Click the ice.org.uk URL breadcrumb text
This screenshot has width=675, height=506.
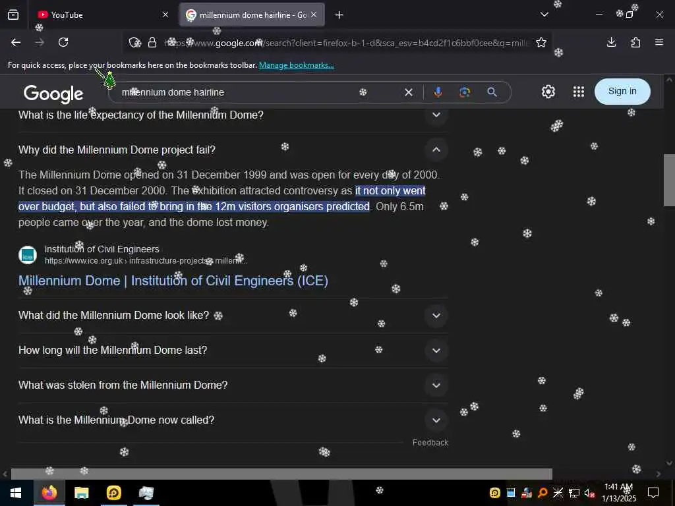[x=146, y=261]
